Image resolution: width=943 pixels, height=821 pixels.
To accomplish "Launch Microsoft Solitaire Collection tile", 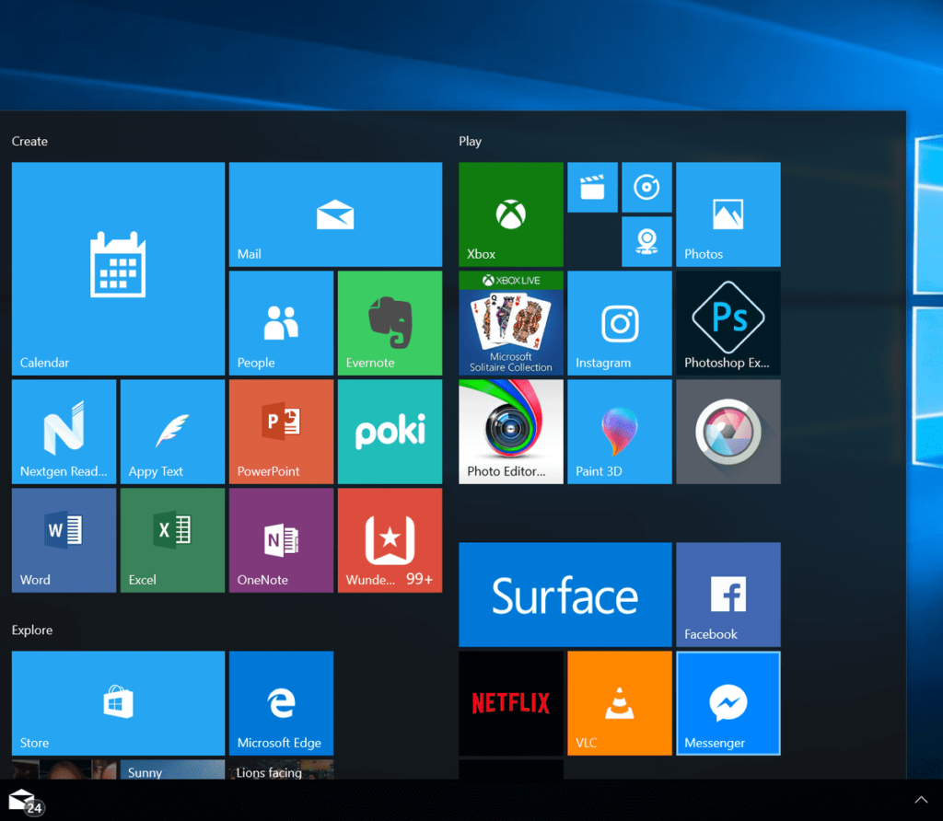I will 511,323.
